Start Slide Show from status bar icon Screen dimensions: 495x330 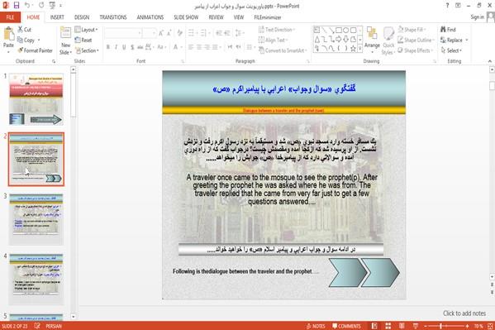click(x=416, y=326)
